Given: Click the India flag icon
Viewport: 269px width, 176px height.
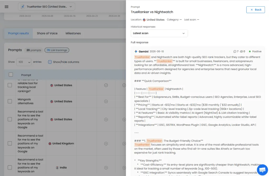Looking at the screenshot, I should 57,168.
